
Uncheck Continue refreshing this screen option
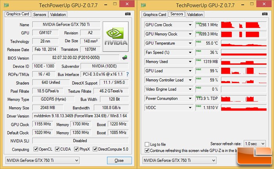pos(147,151)
